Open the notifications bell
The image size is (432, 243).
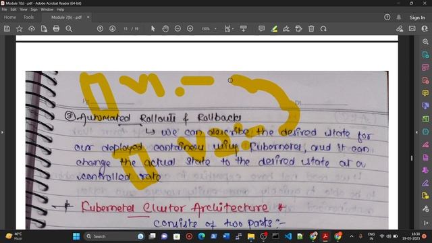point(399,18)
